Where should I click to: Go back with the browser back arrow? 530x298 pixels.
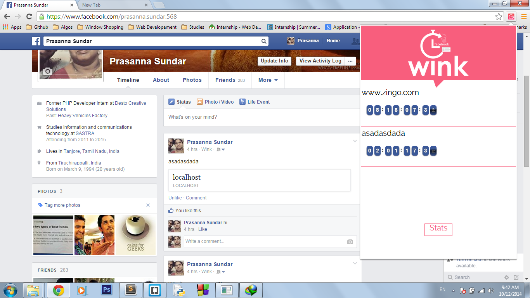(7, 16)
